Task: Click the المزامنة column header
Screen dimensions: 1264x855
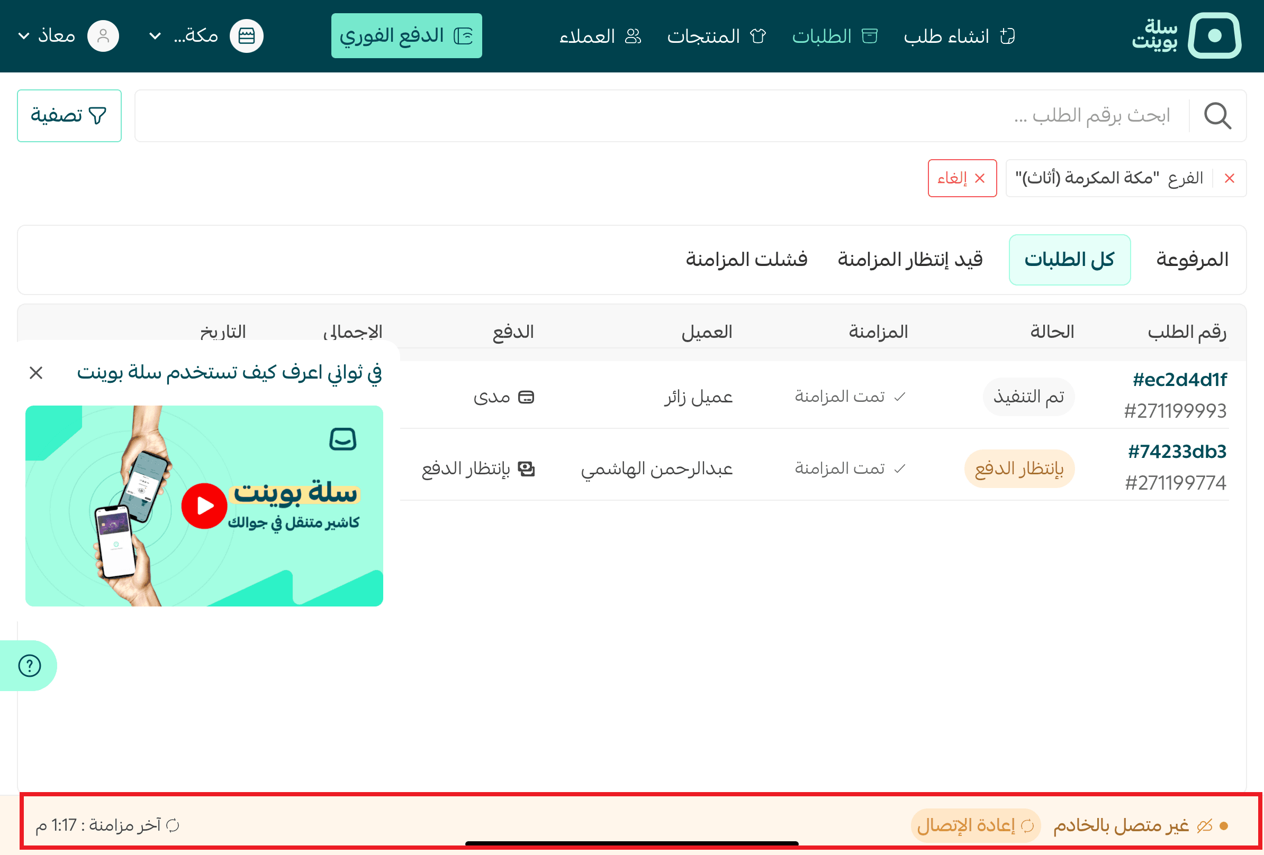Action: click(878, 332)
